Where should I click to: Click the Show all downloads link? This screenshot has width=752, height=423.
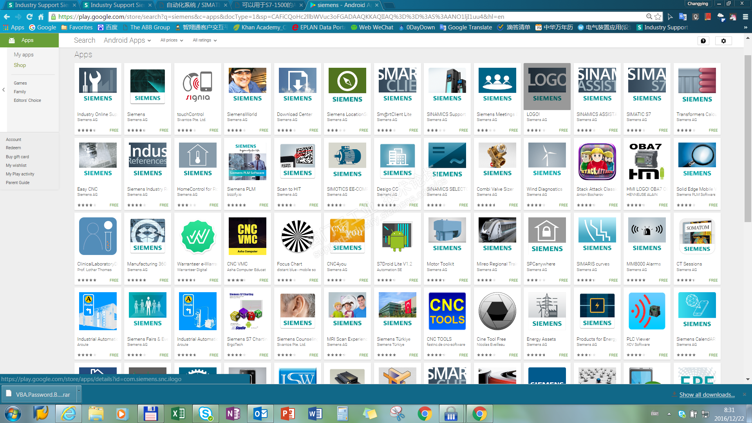coord(707,395)
